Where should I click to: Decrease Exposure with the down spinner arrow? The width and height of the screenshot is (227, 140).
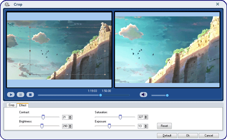(146, 127)
